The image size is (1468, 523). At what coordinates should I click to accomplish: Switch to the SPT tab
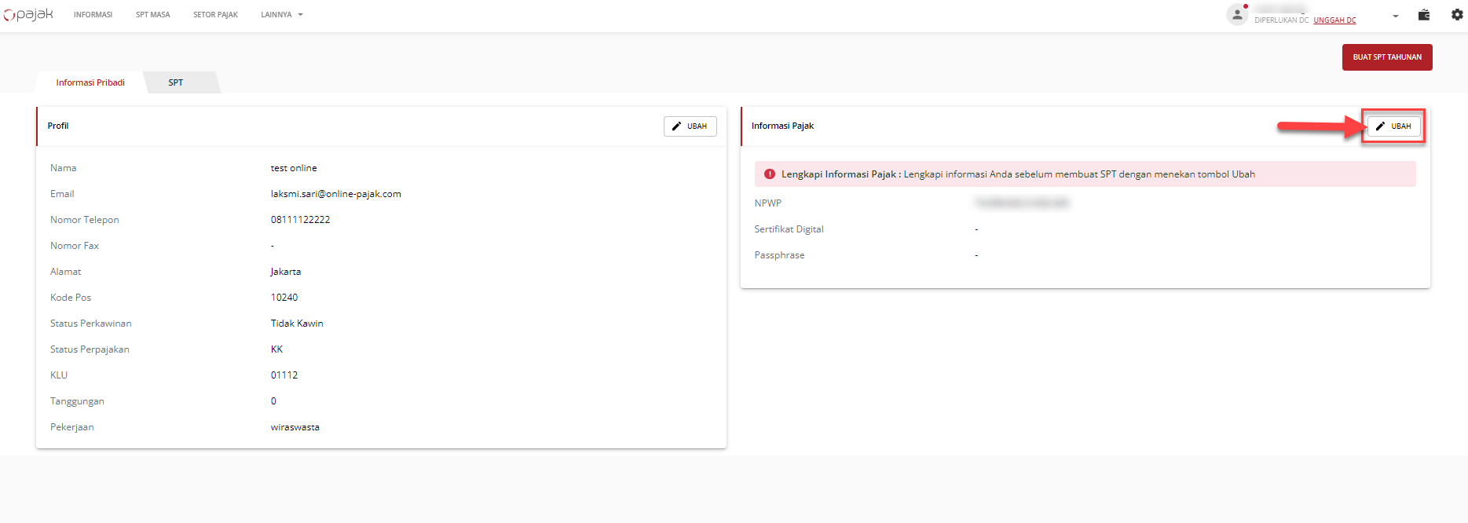[x=176, y=82]
